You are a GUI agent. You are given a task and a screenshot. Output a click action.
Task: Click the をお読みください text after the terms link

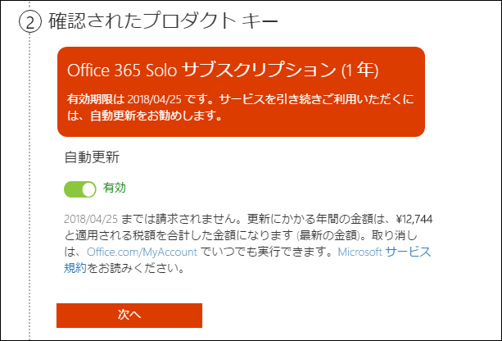[x=136, y=268]
